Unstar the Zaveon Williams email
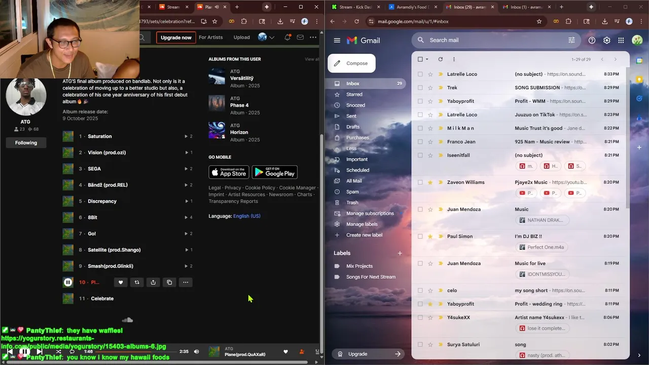The height and width of the screenshot is (365, 649). point(430,182)
